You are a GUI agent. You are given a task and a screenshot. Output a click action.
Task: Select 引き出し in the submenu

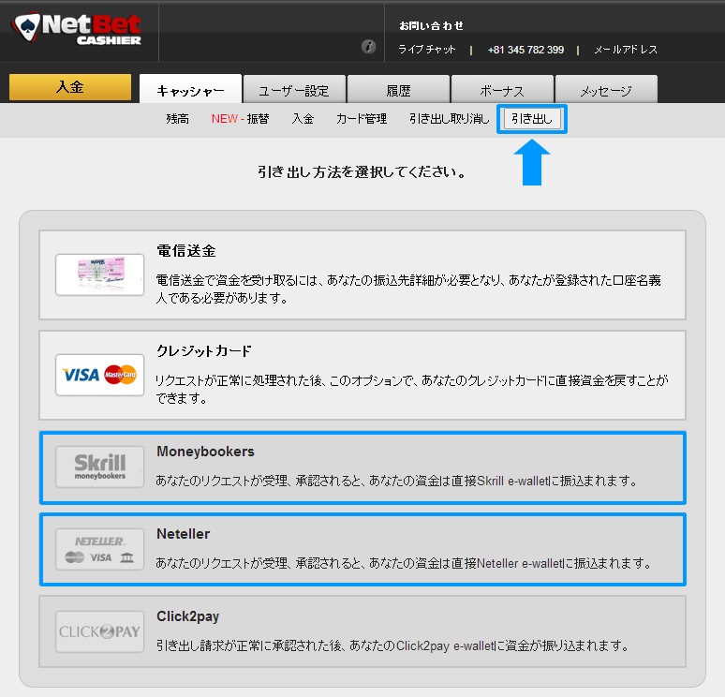[x=532, y=119]
